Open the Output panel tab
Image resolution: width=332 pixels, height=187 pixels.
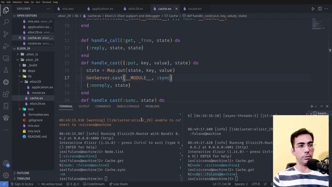[x=84, y=106]
